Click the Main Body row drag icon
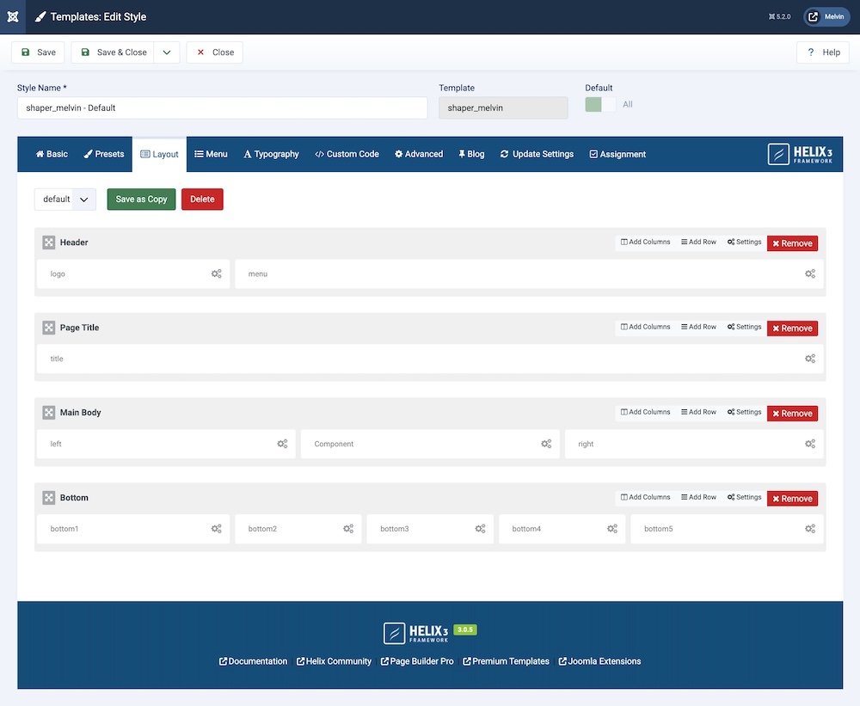The width and height of the screenshot is (860, 706). [49, 413]
